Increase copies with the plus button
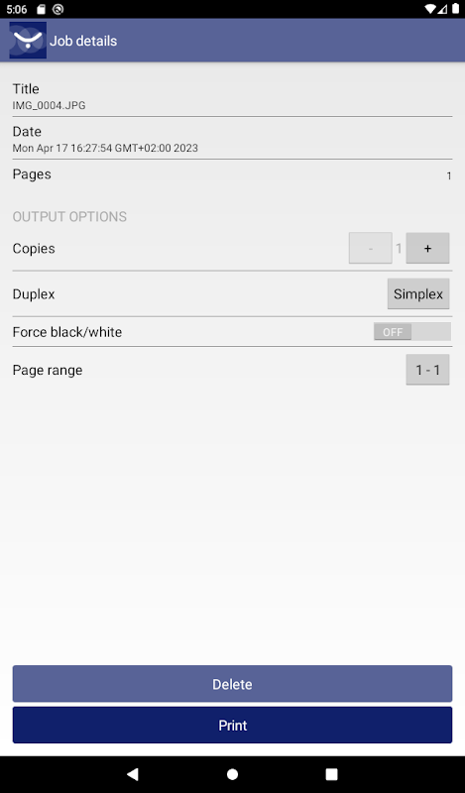 click(x=427, y=248)
